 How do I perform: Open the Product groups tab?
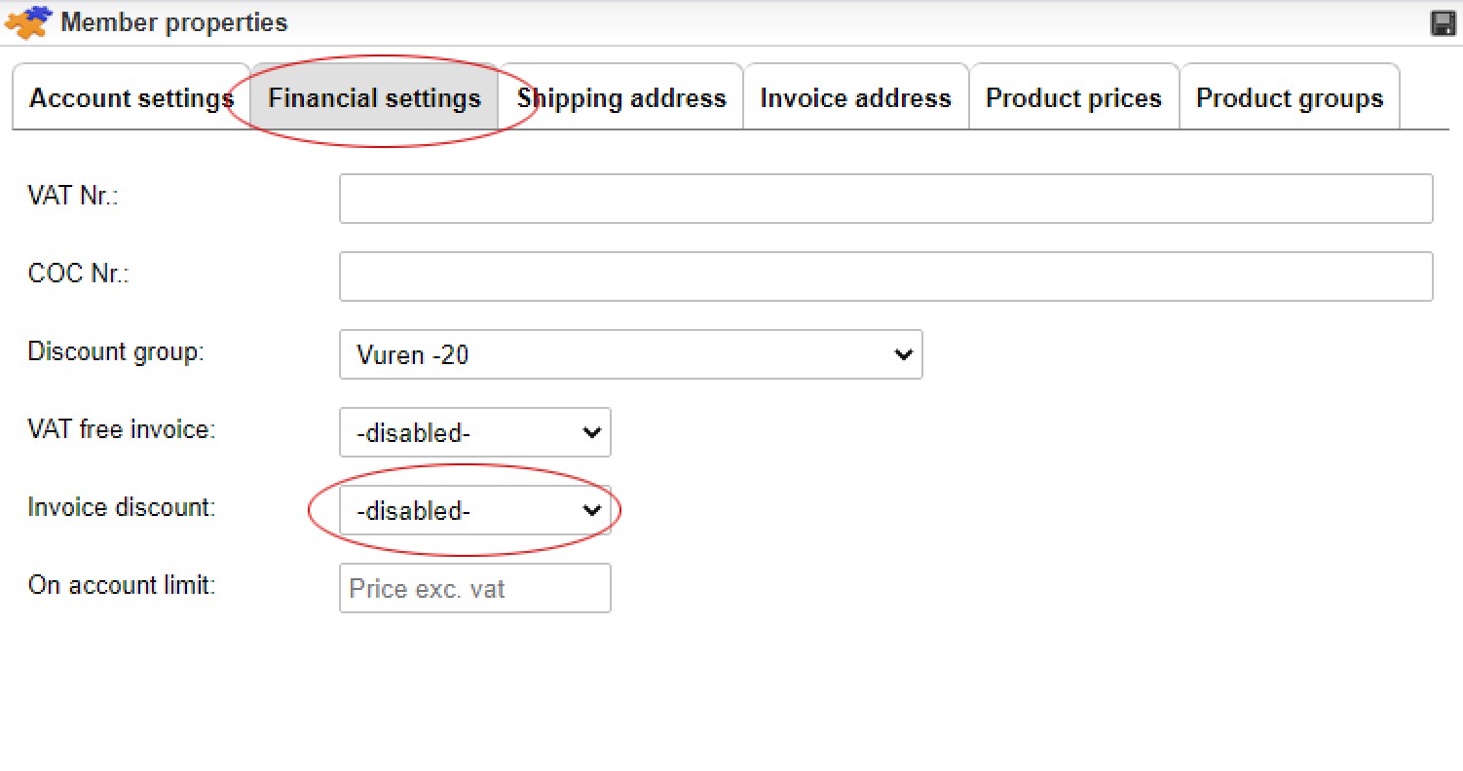(x=1289, y=98)
